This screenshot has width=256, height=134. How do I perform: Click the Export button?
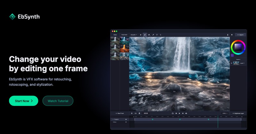coord(241,35)
